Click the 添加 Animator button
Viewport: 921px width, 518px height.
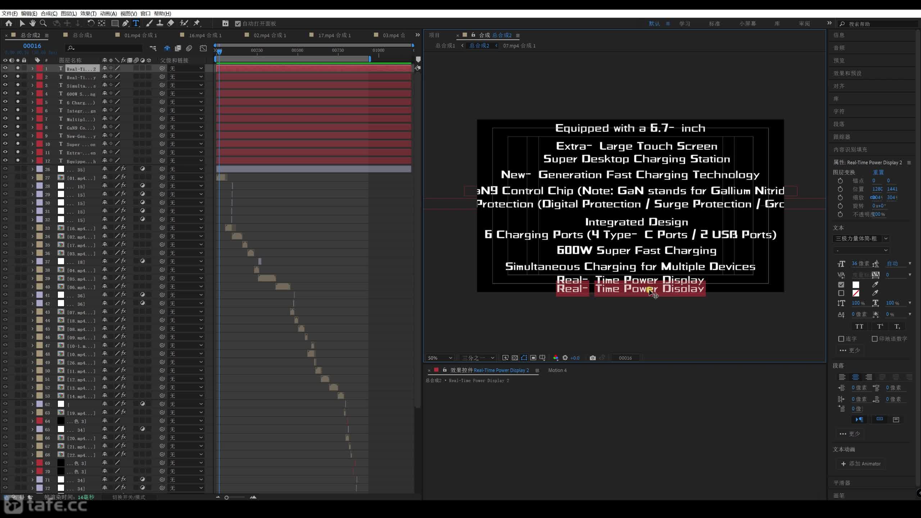pos(861,464)
